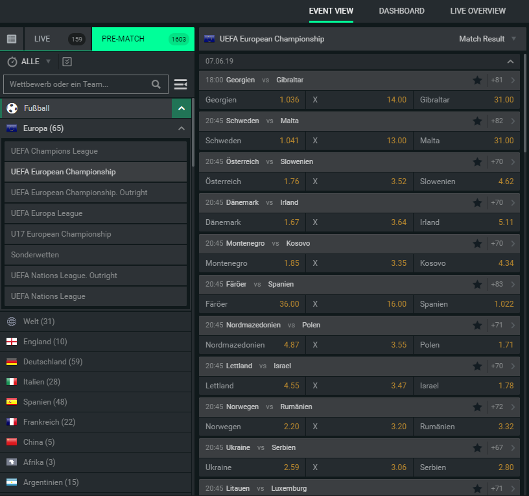529x496 pixels.
Task: Collapse the Fußball sport section
Action: pos(182,108)
